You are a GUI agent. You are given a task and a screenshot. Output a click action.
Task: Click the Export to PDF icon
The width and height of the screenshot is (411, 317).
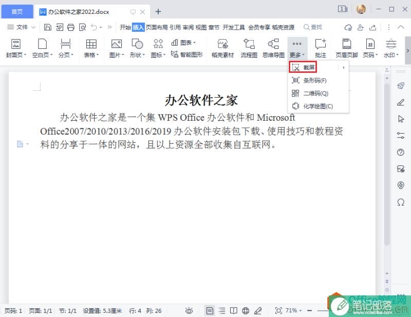click(x=60, y=27)
